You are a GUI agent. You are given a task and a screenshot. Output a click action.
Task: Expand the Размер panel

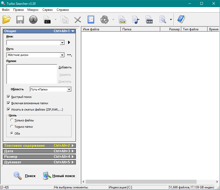click(39, 157)
